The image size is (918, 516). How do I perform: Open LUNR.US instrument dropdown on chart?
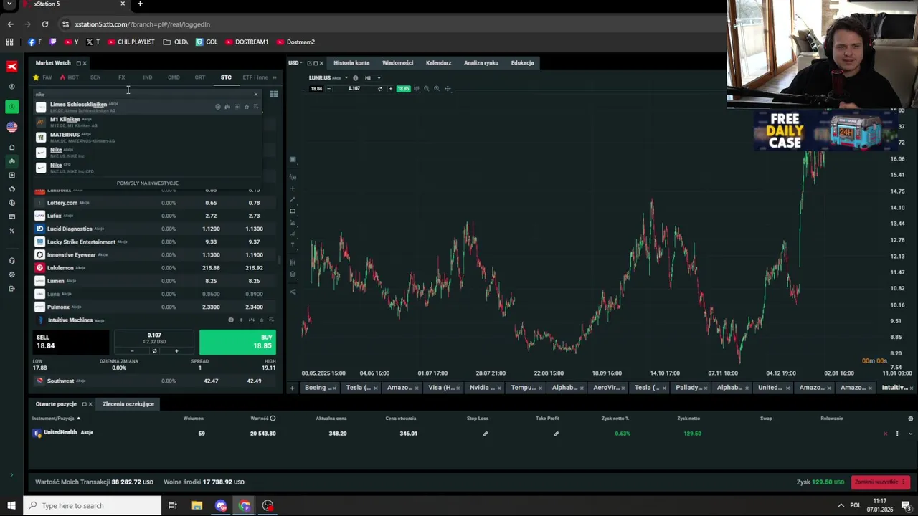pyautogui.click(x=346, y=77)
